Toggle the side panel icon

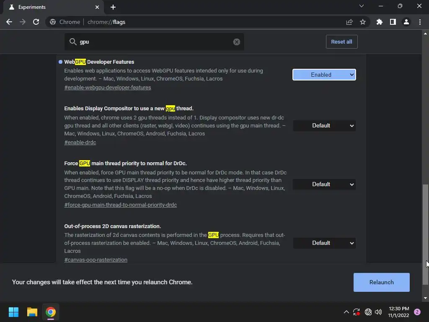point(393,22)
